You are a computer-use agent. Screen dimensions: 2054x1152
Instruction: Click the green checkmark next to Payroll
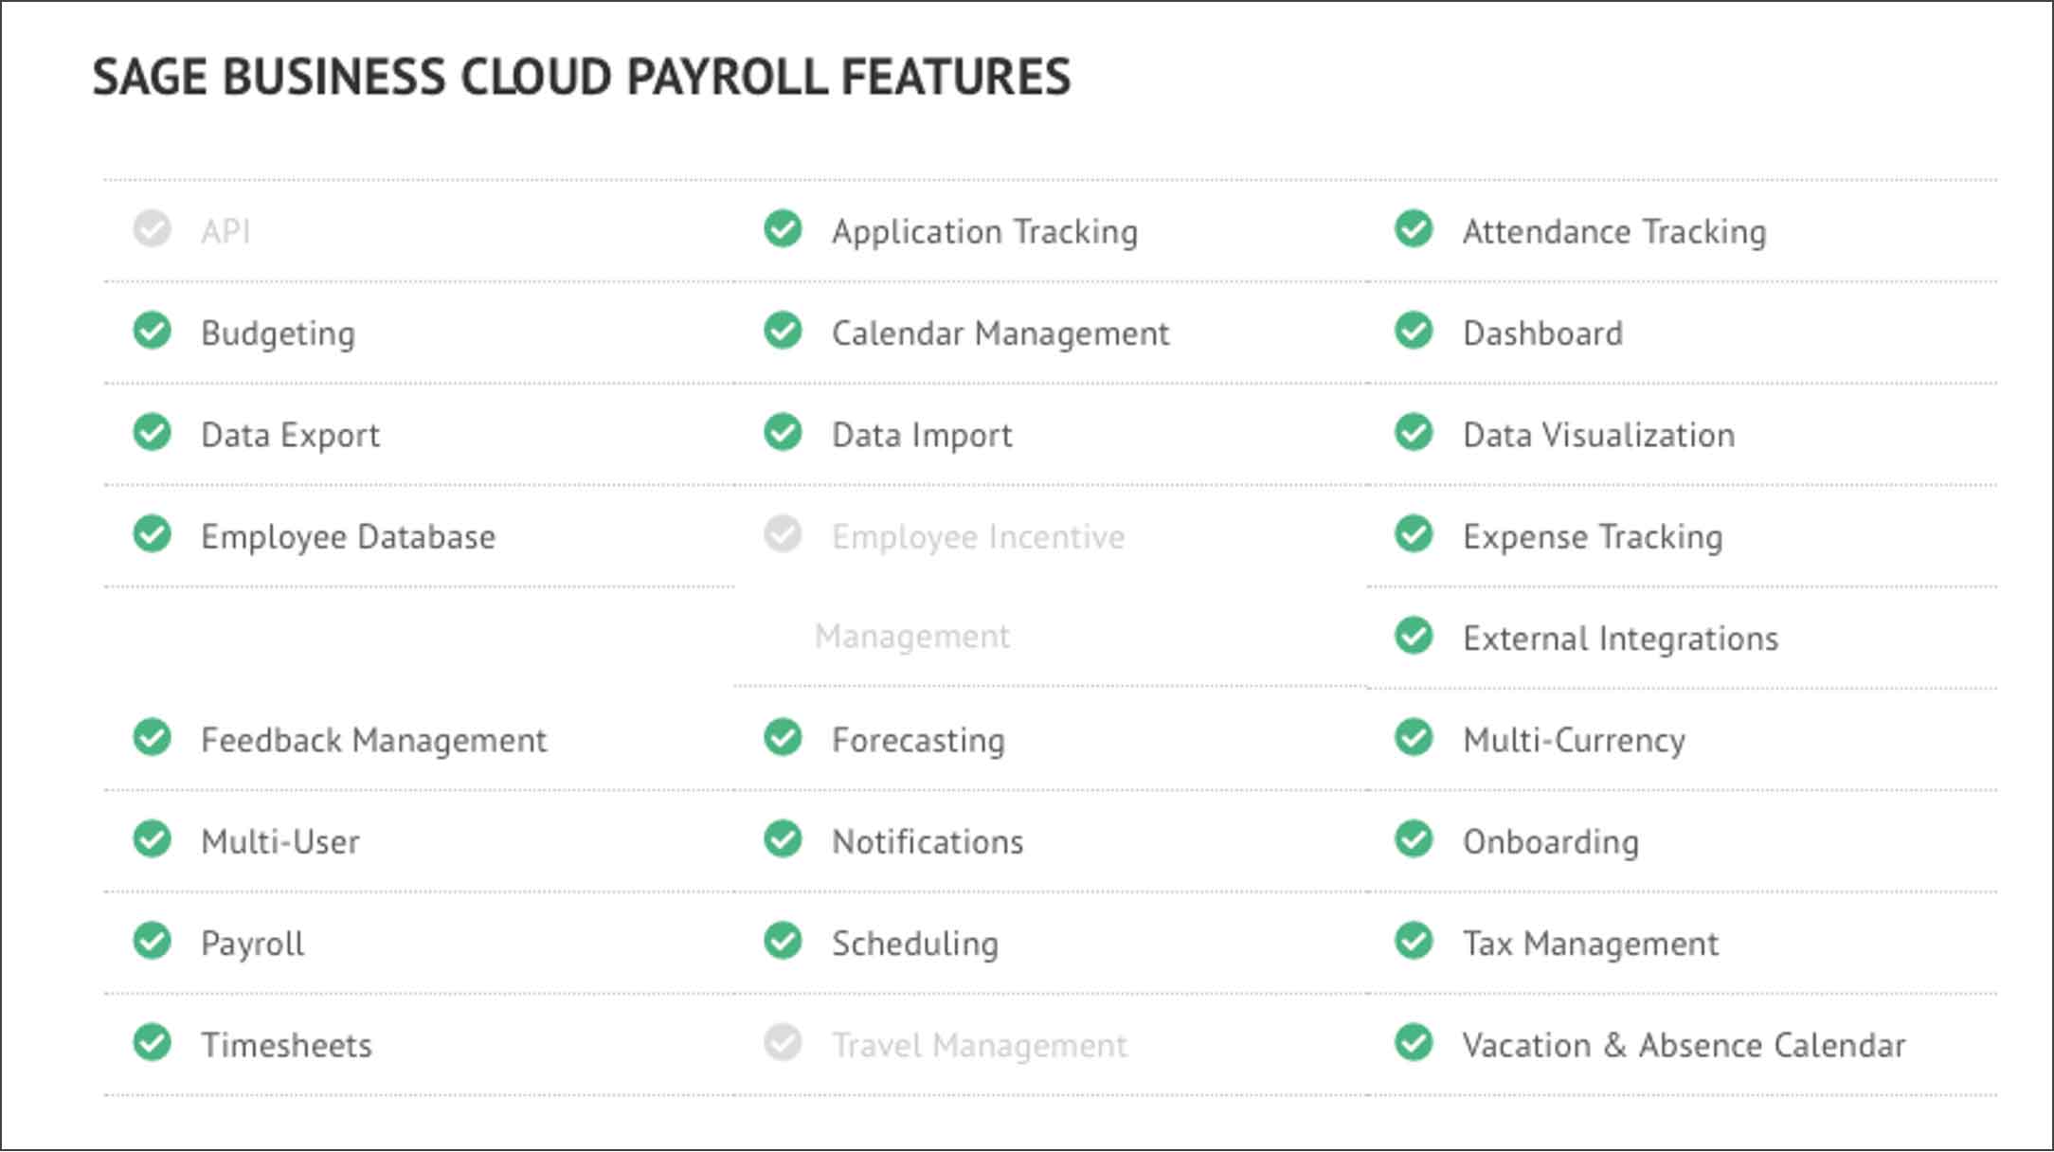[152, 941]
